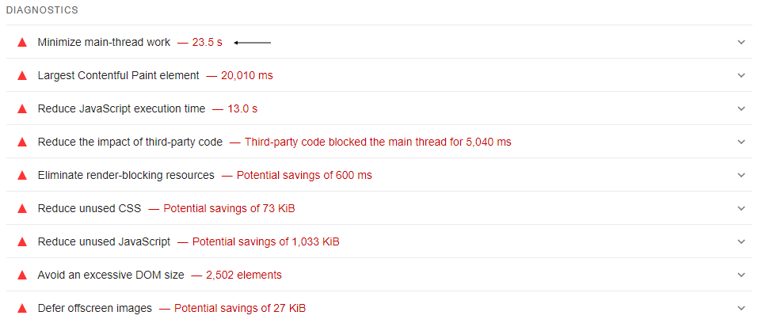Click red triangle beside Eliminate render-blocking resources
758x323 pixels.
(21, 176)
